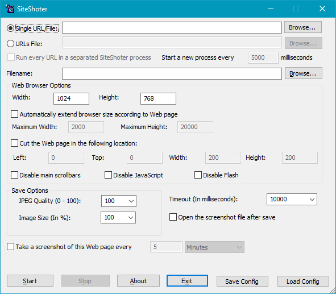Close the SiteShoter window
This screenshot has height=294, width=336.
[x=322, y=9]
